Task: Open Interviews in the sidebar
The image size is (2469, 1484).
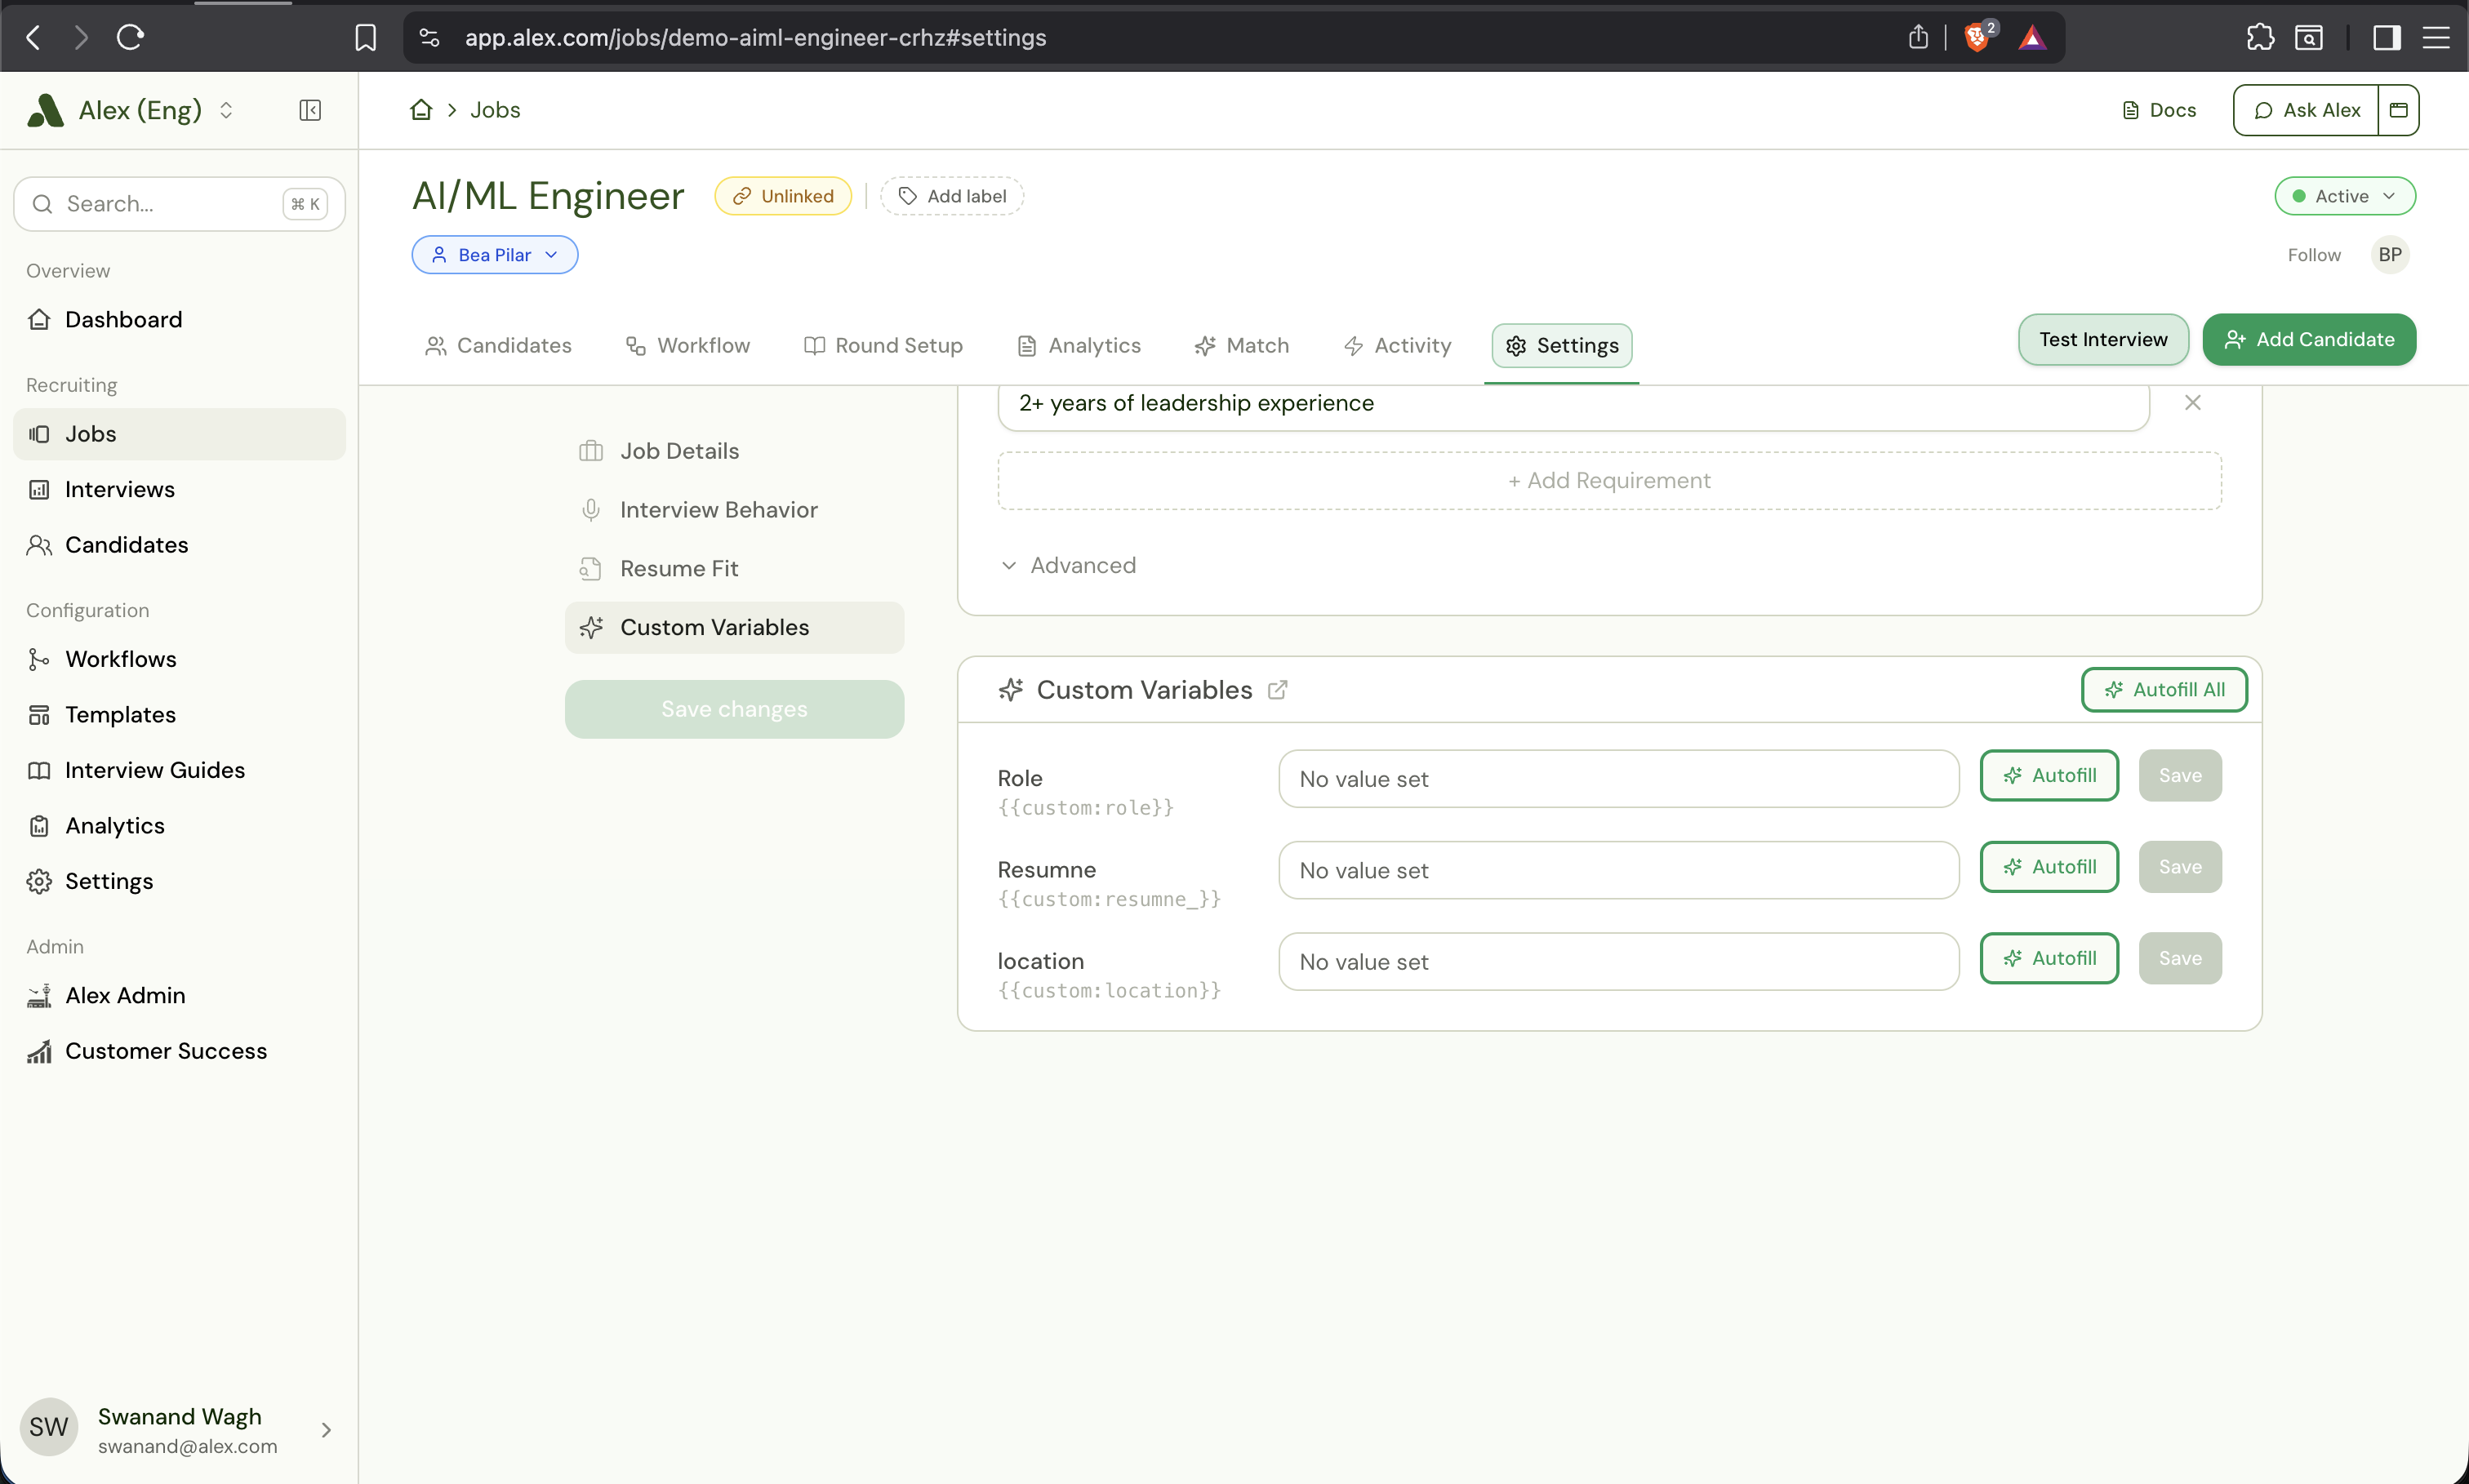Action: tap(179, 490)
